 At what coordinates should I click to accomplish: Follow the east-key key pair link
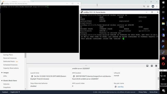[121, 87]
